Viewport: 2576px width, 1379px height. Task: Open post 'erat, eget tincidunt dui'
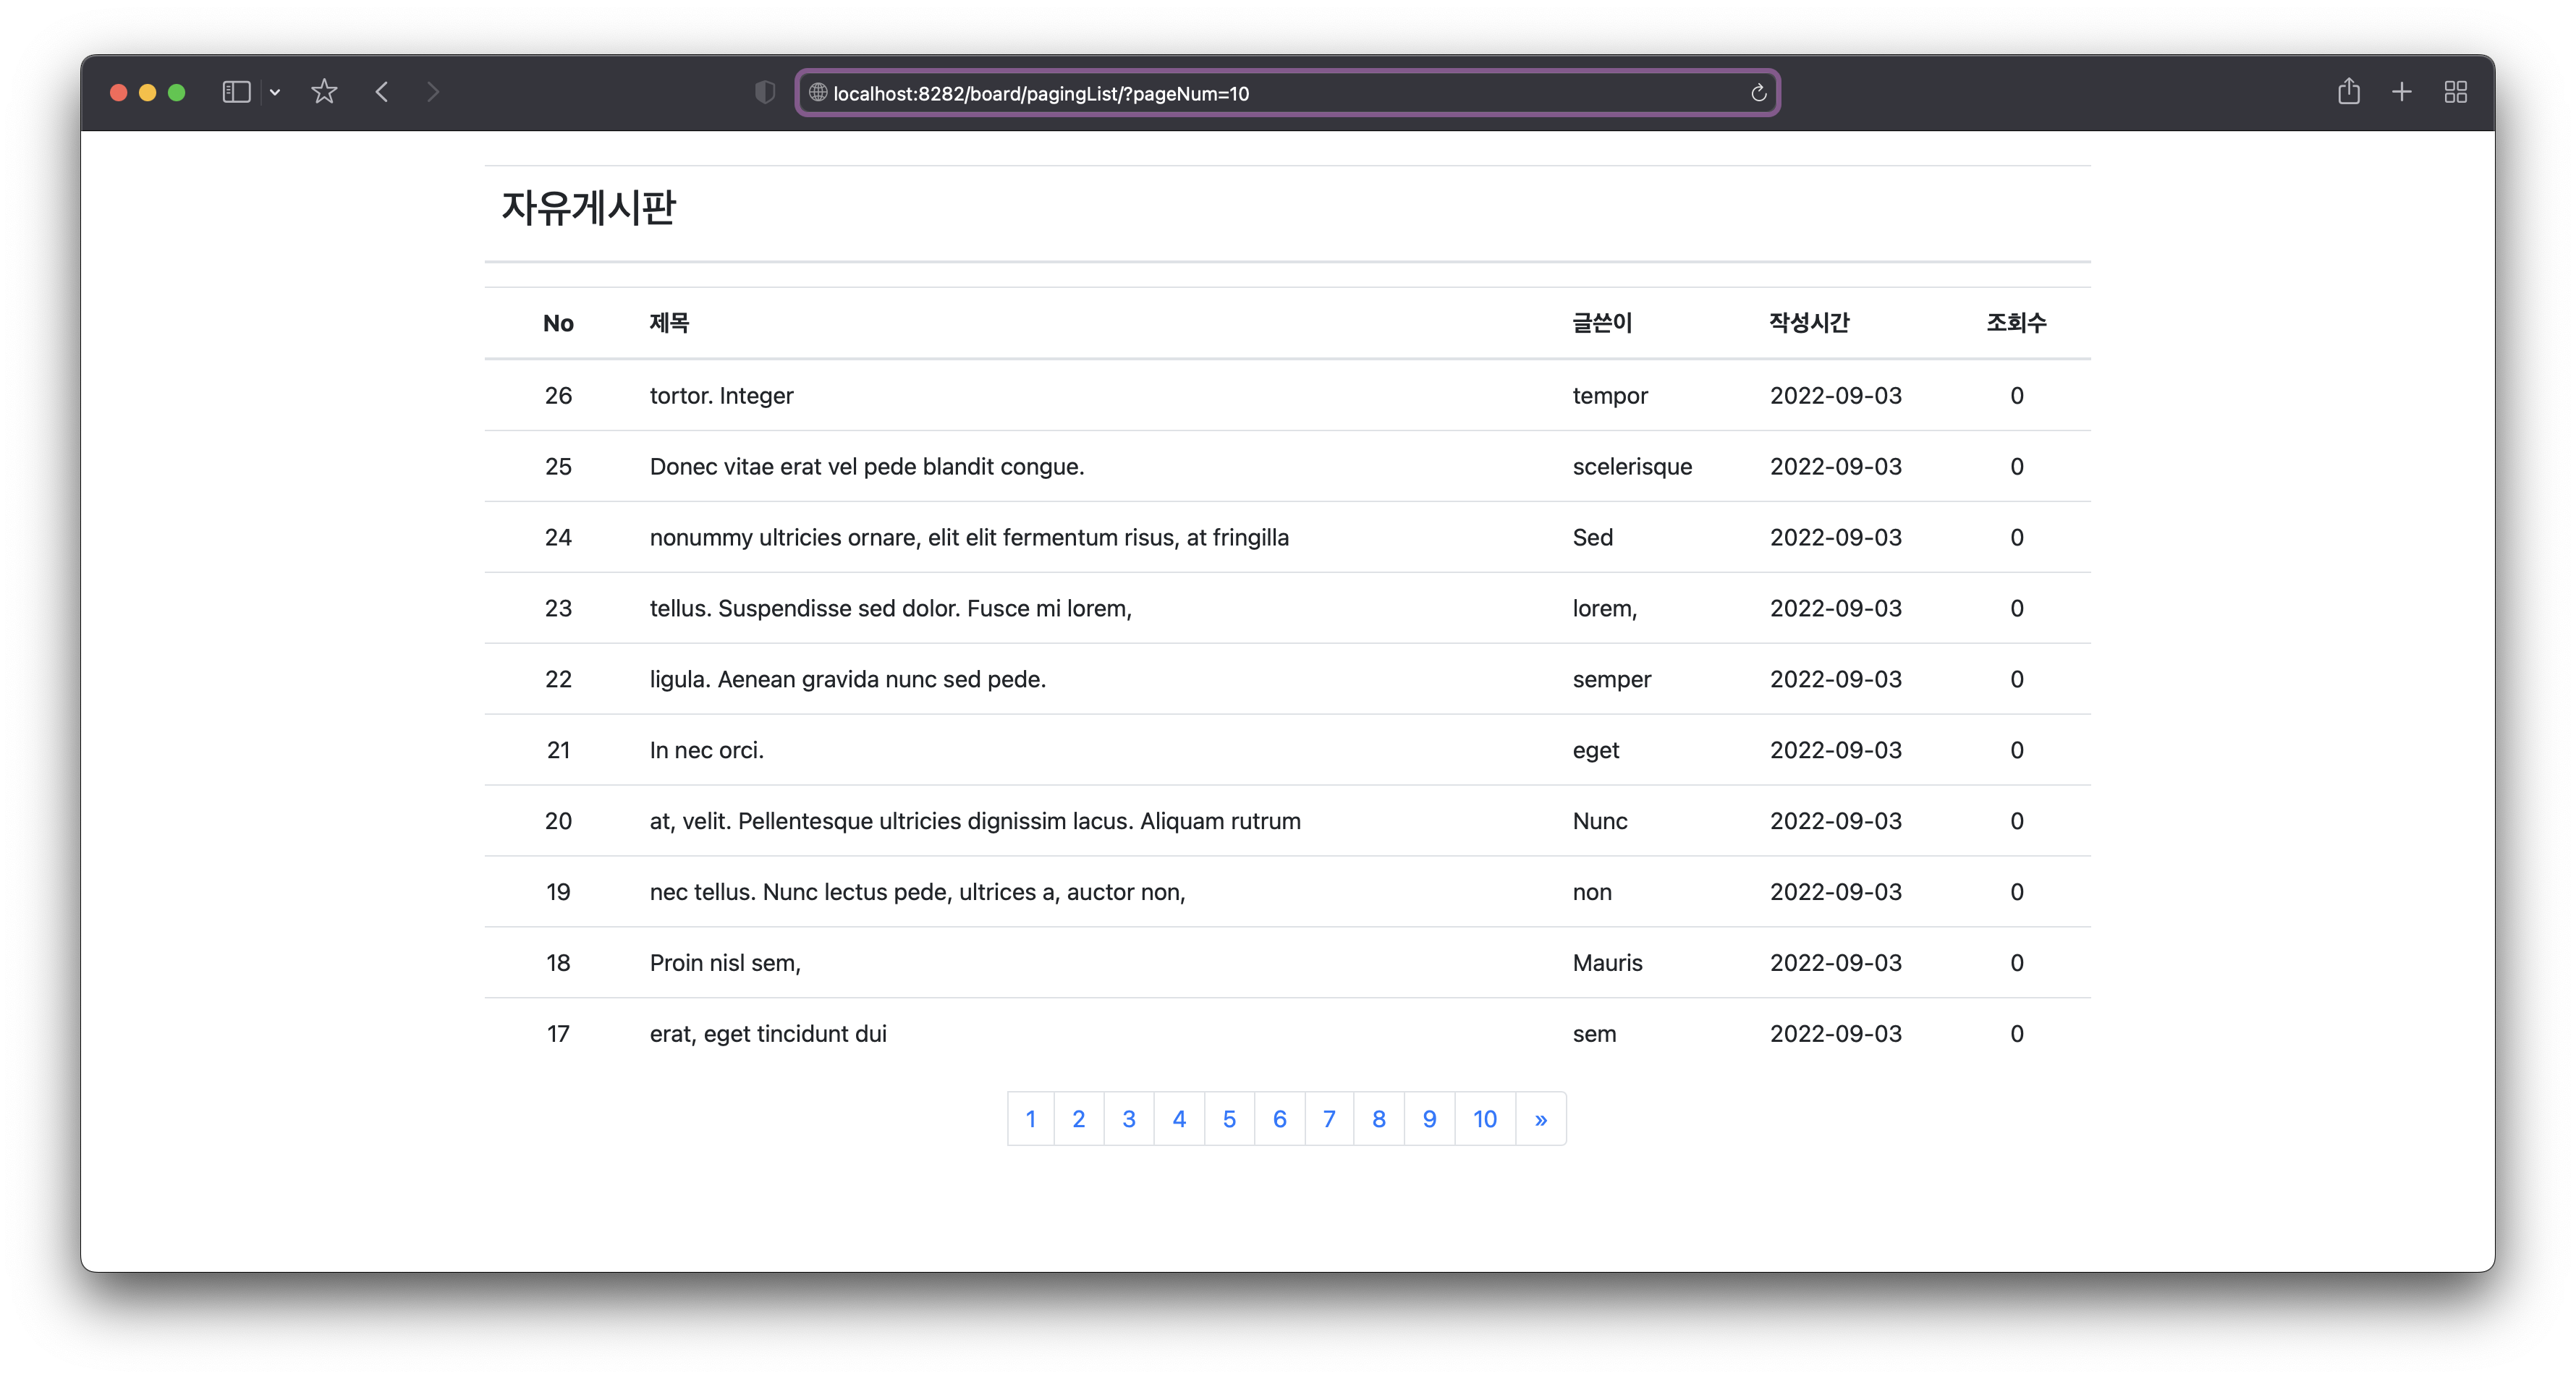(768, 1034)
